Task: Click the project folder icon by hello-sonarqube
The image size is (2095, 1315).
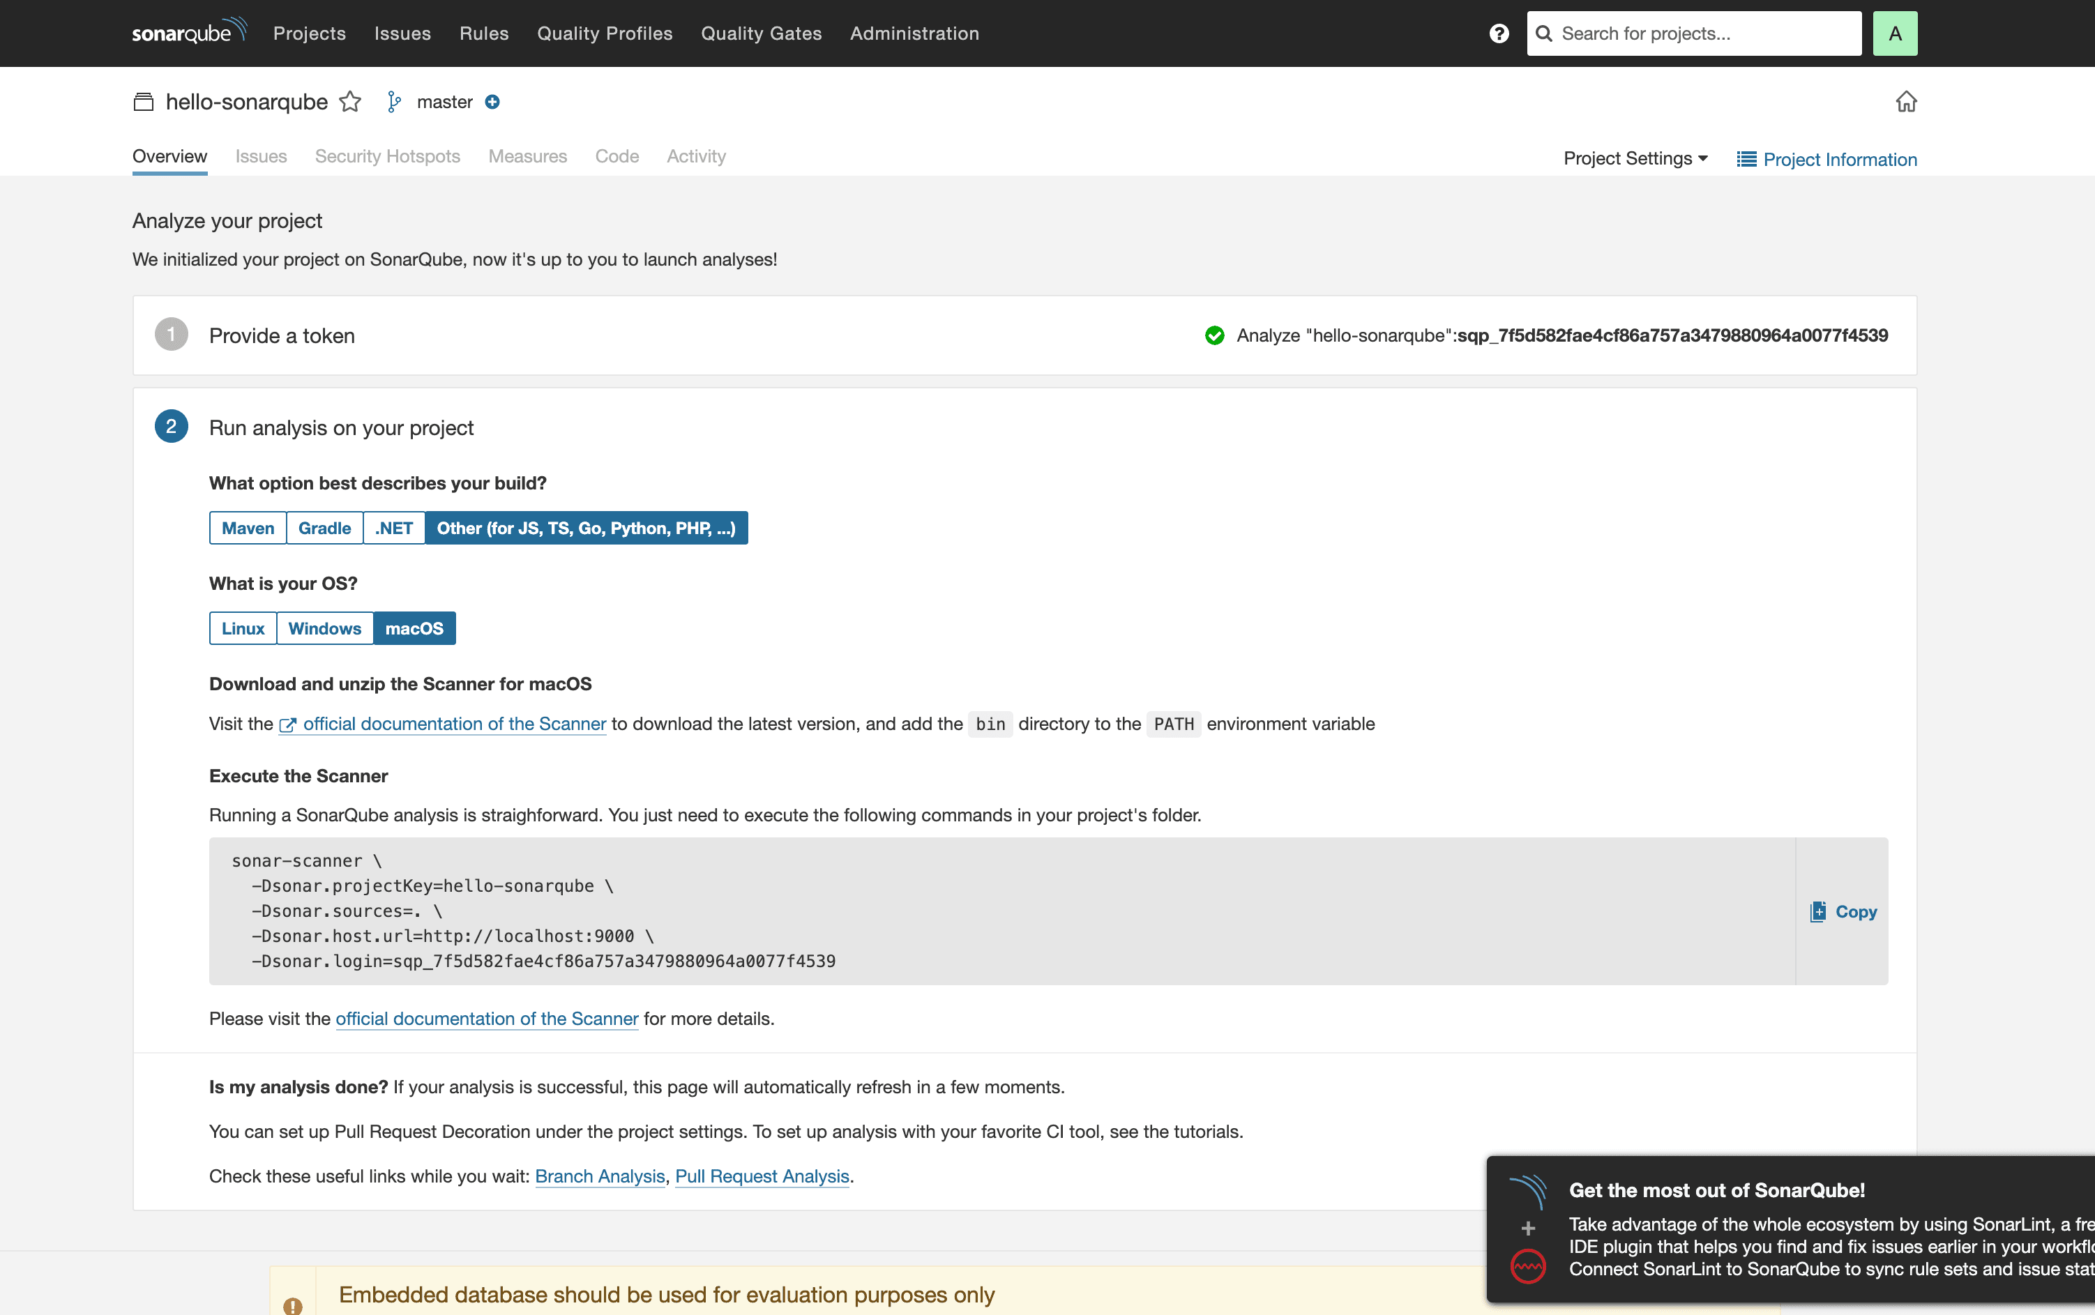Action: point(144,102)
